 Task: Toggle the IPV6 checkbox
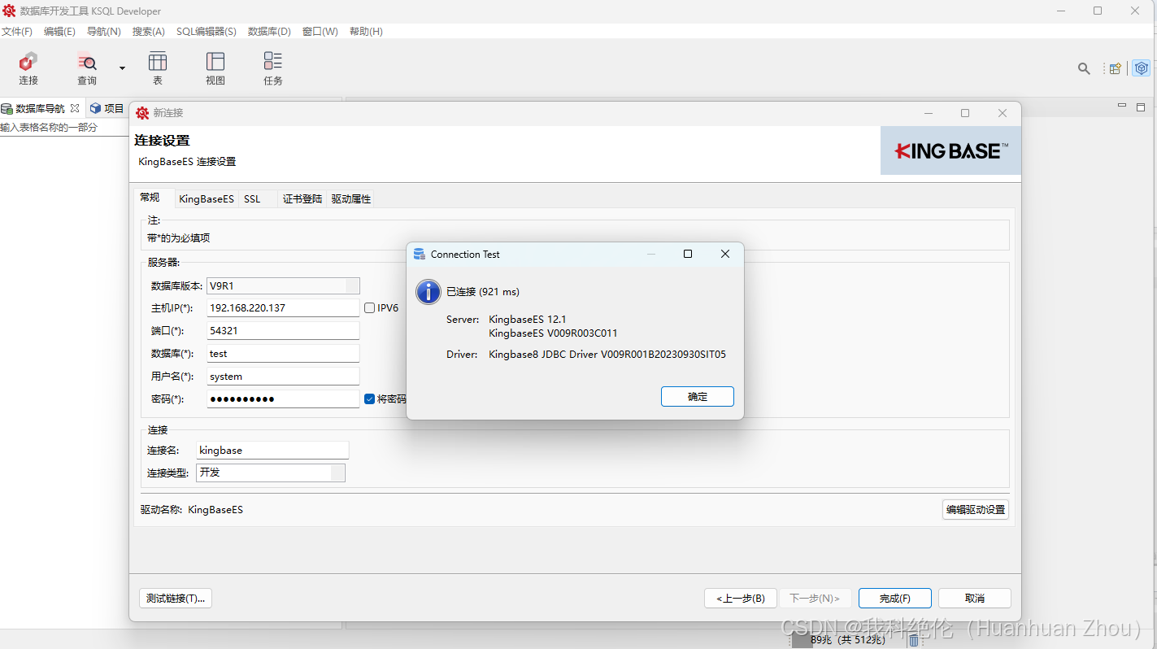click(370, 308)
